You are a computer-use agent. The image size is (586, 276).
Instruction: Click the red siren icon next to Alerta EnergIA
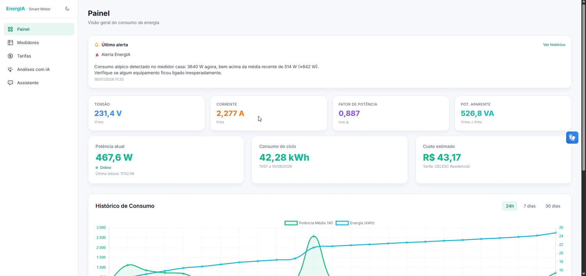pos(97,55)
